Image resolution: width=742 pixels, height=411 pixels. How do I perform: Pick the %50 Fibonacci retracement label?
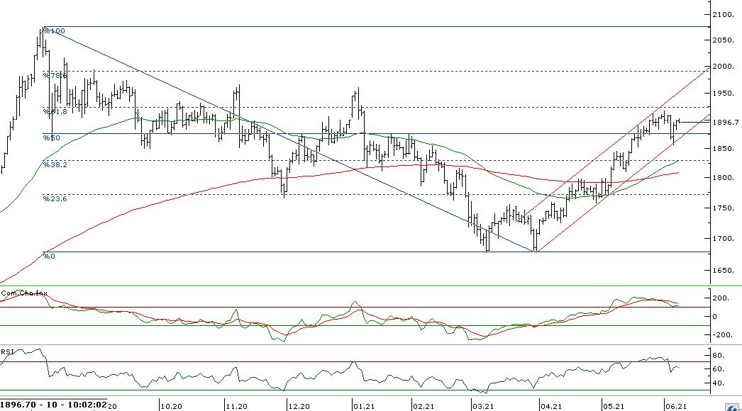click(51, 137)
